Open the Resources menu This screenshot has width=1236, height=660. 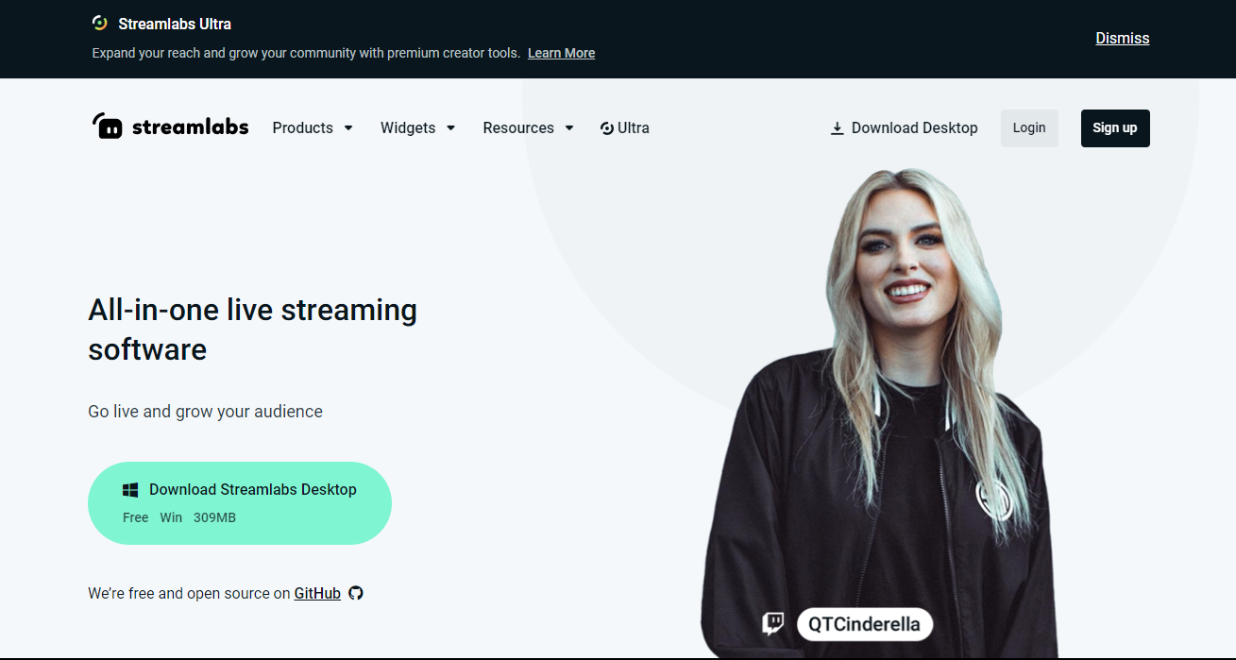tap(529, 127)
